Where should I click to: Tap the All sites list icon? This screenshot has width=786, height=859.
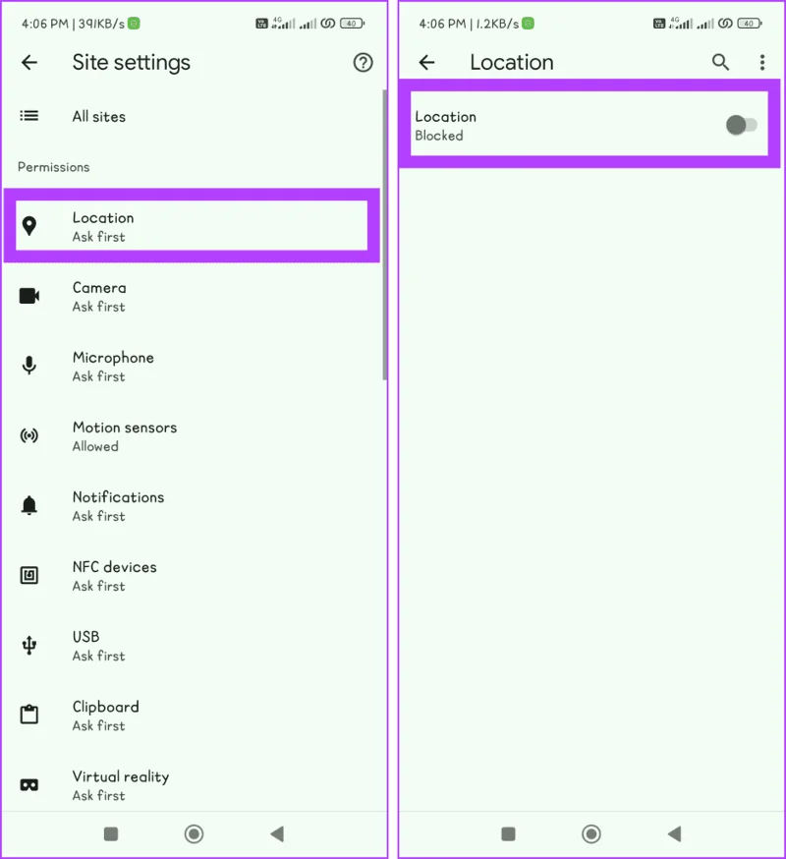pos(29,116)
